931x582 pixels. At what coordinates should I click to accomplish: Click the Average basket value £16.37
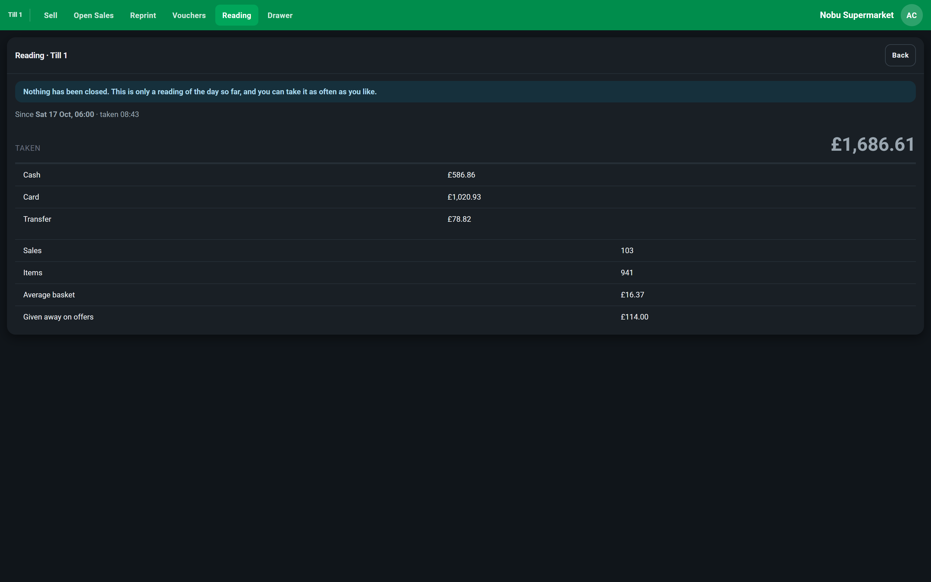pyautogui.click(x=632, y=295)
